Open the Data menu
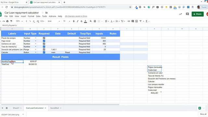This screenshot has width=208, height=117. tap(38, 16)
